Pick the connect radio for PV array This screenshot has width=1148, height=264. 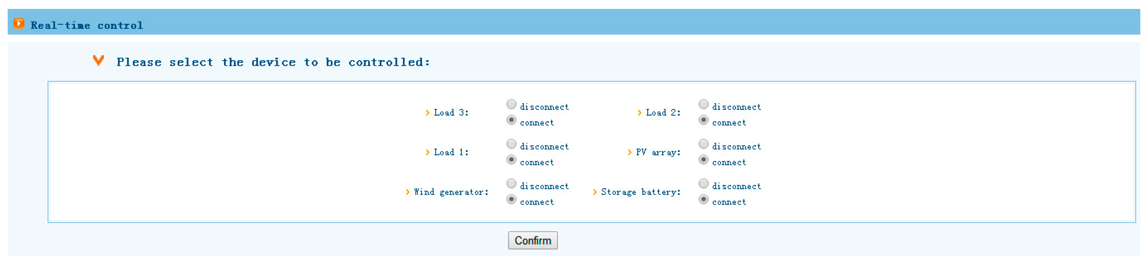pyautogui.click(x=703, y=160)
